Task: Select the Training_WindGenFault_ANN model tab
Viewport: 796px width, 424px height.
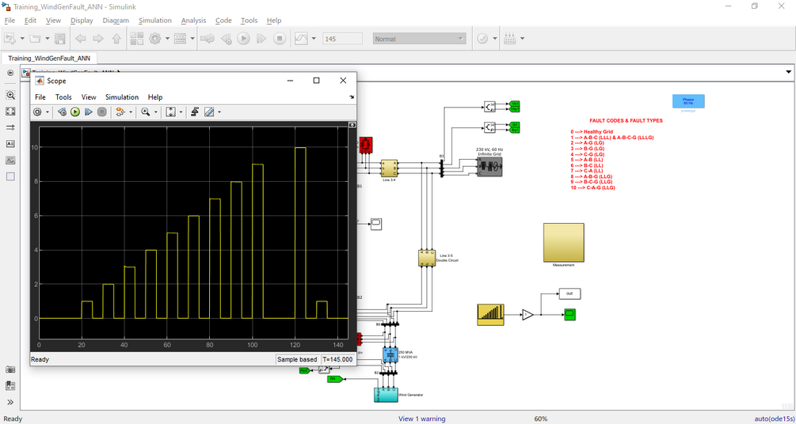Action: (49, 59)
